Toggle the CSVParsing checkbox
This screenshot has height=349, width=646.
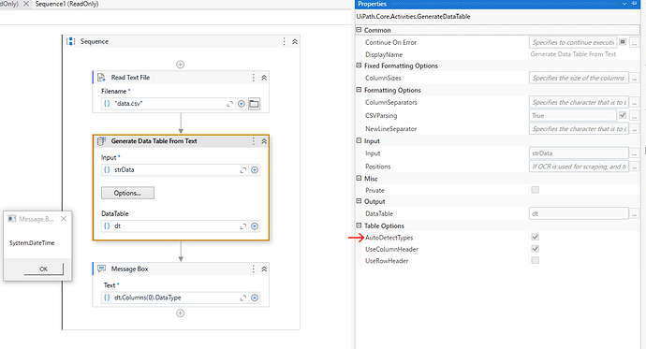coord(623,115)
